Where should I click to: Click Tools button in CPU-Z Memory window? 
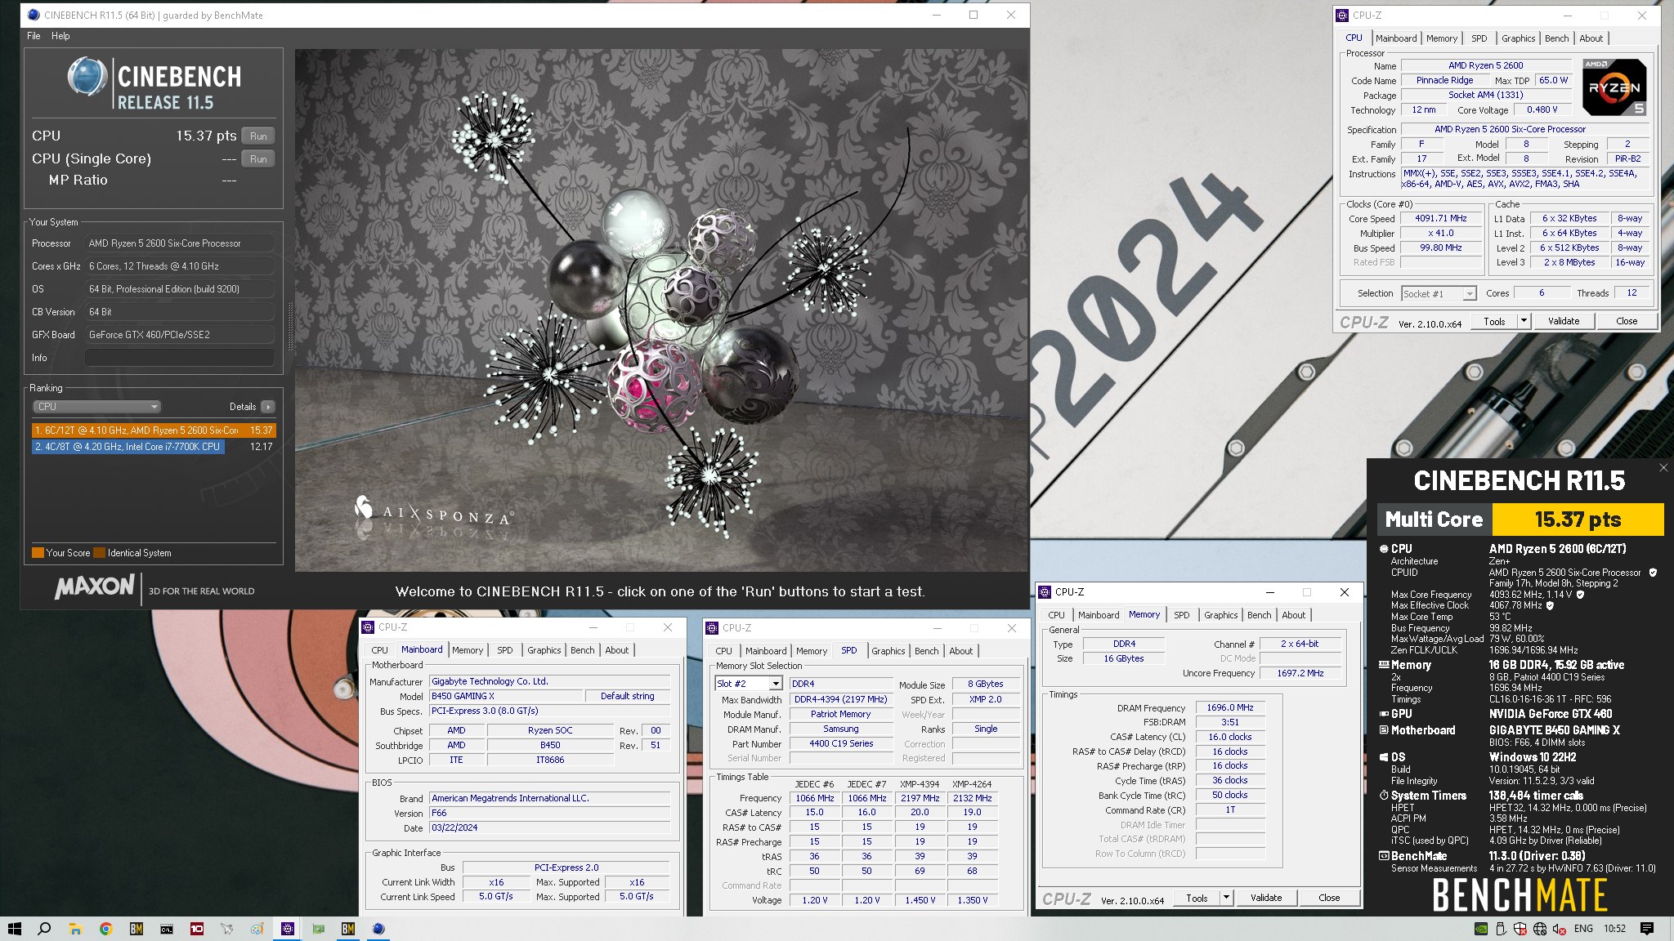tap(1197, 898)
